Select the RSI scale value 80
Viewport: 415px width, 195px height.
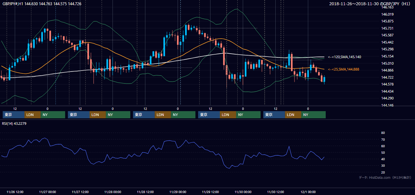[x=383, y=133]
